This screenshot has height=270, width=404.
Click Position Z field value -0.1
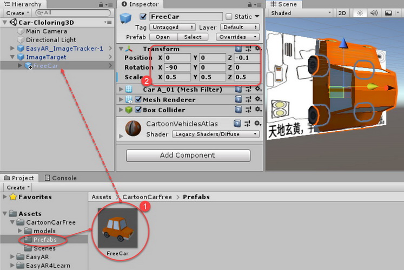point(247,58)
